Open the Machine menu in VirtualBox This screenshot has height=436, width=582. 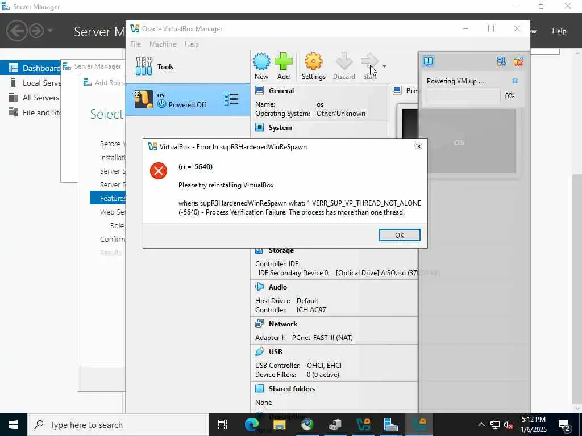tap(163, 44)
